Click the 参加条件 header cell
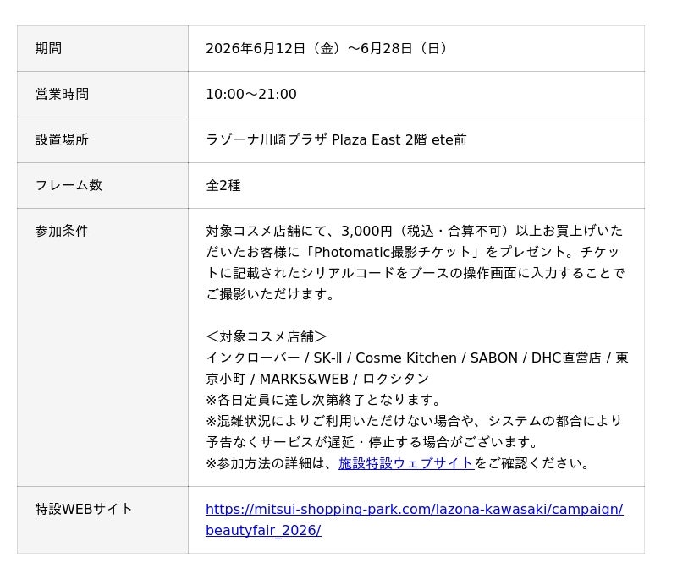677x579 pixels. (x=102, y=347)
